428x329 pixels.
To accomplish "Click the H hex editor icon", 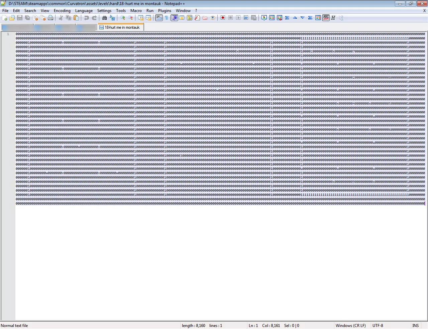I will [x=333, y=18].
